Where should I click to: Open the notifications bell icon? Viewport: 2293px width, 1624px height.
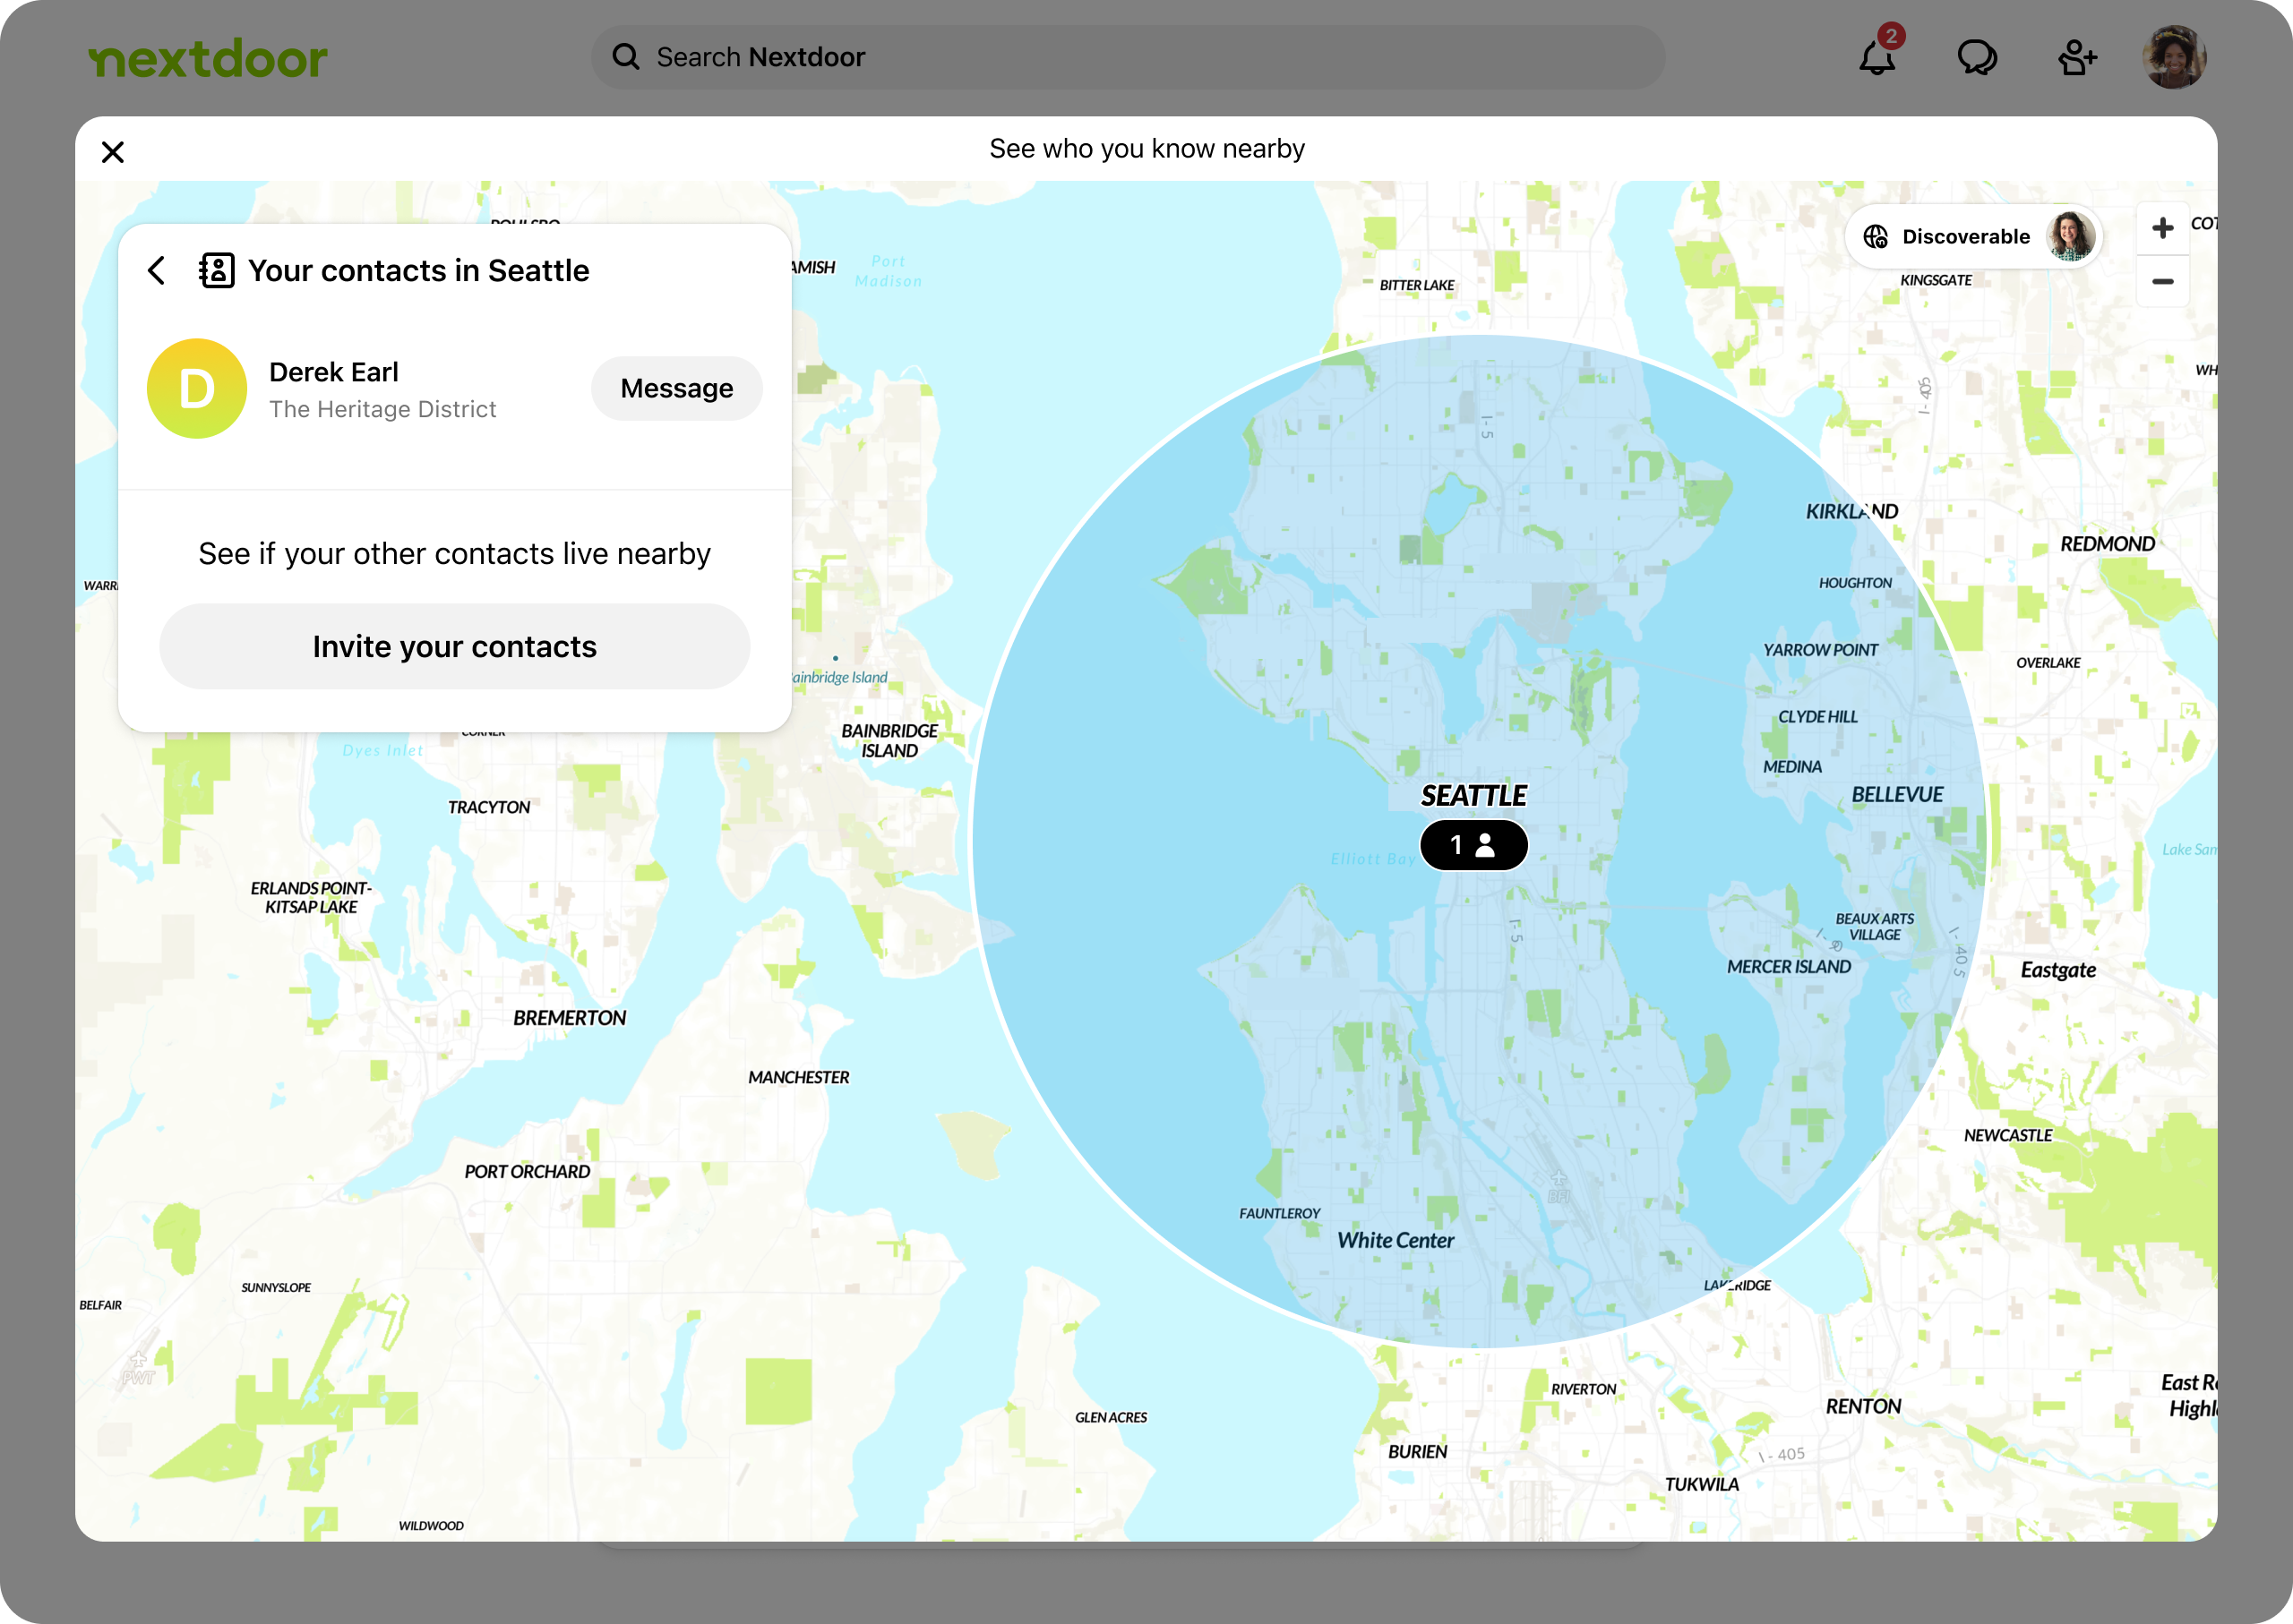(x=1876, y=57)
